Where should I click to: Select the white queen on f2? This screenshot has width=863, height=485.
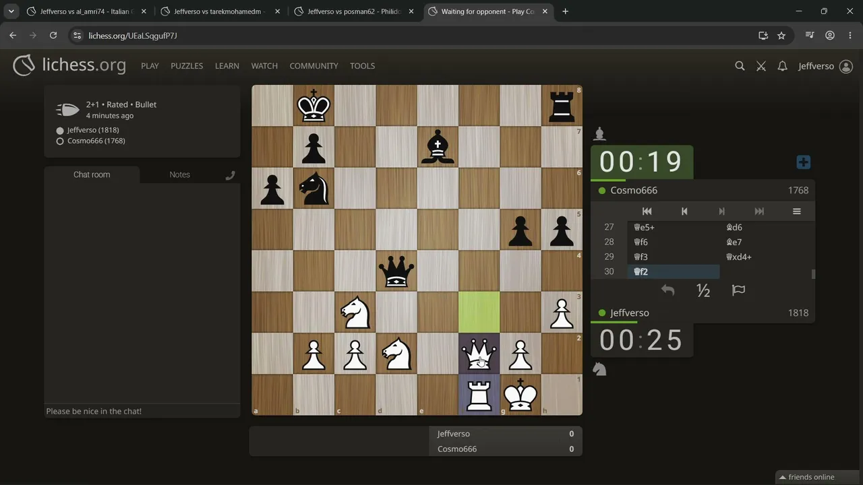[x=479, y=354]
